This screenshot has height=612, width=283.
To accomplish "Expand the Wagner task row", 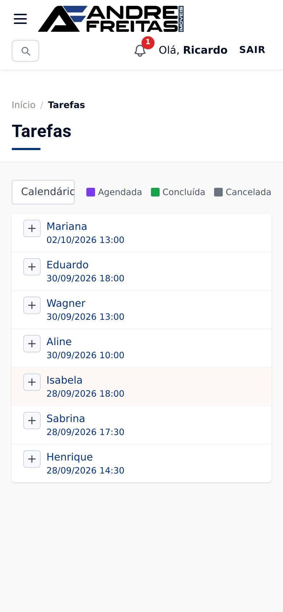I will [x=32, y=305].
